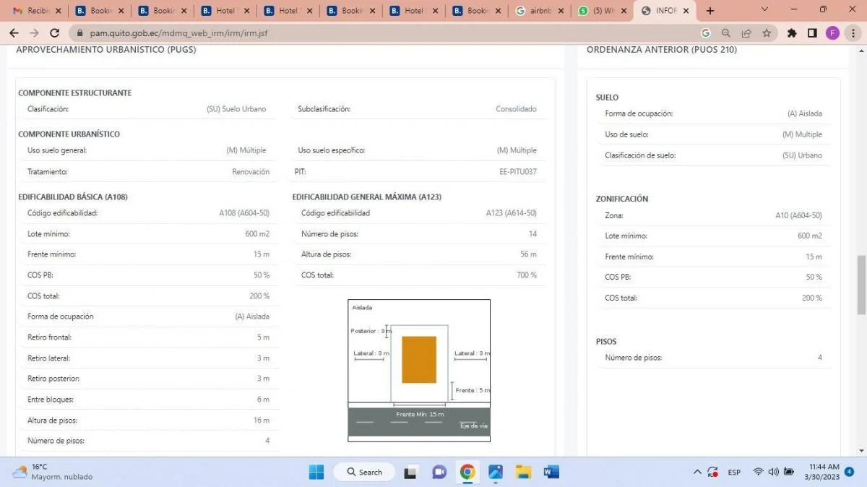Bookmark this page with the star icon
Viewport: 867px width, 487px height.
pyautogui.click(x=767, y=33)
